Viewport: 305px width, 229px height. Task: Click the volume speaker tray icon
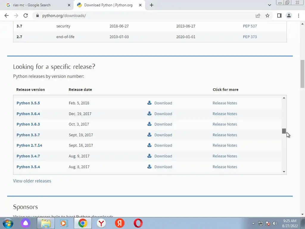[x=275, y=223]
